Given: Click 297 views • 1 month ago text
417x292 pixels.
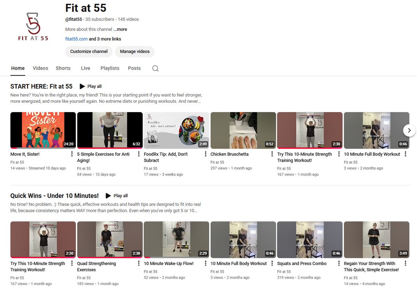Looking at the screenshot, I should coord(231,168).
